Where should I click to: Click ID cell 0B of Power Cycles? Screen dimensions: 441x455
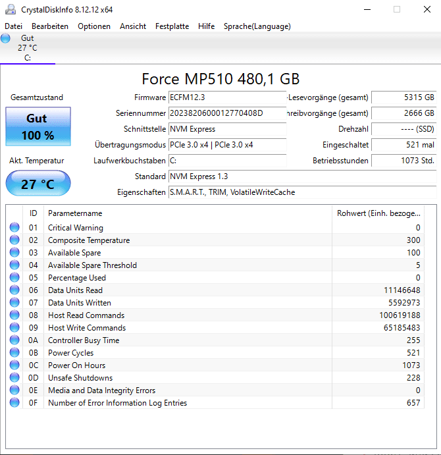[x=34, y=352]
